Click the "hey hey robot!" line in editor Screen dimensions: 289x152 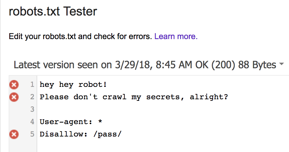(73, 84)
